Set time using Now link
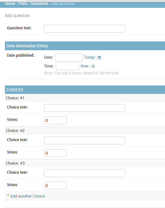The width and height of the screenshot is (165, 208). tap(85, 66)
